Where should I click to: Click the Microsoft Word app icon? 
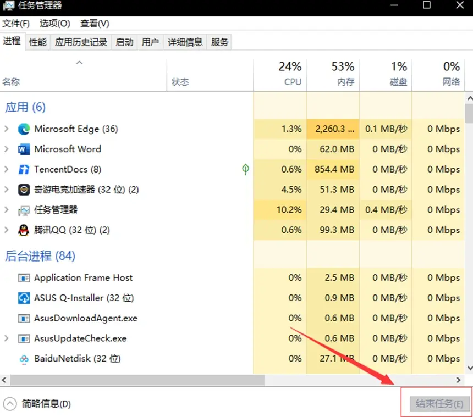(x=24, y=149)
